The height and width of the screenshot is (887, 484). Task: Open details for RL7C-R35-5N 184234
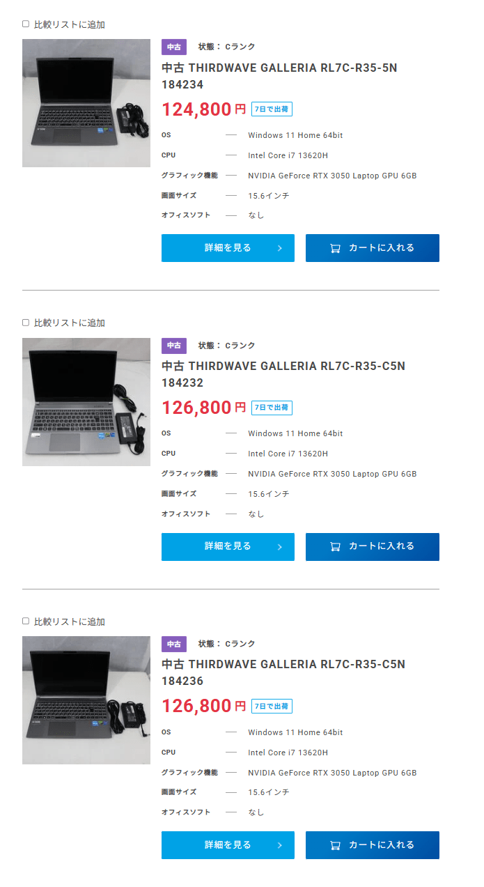click(228, 248)
